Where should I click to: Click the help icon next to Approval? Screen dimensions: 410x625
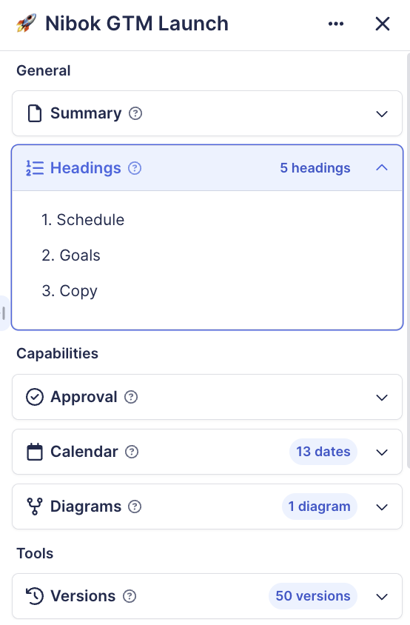point(131,397)
